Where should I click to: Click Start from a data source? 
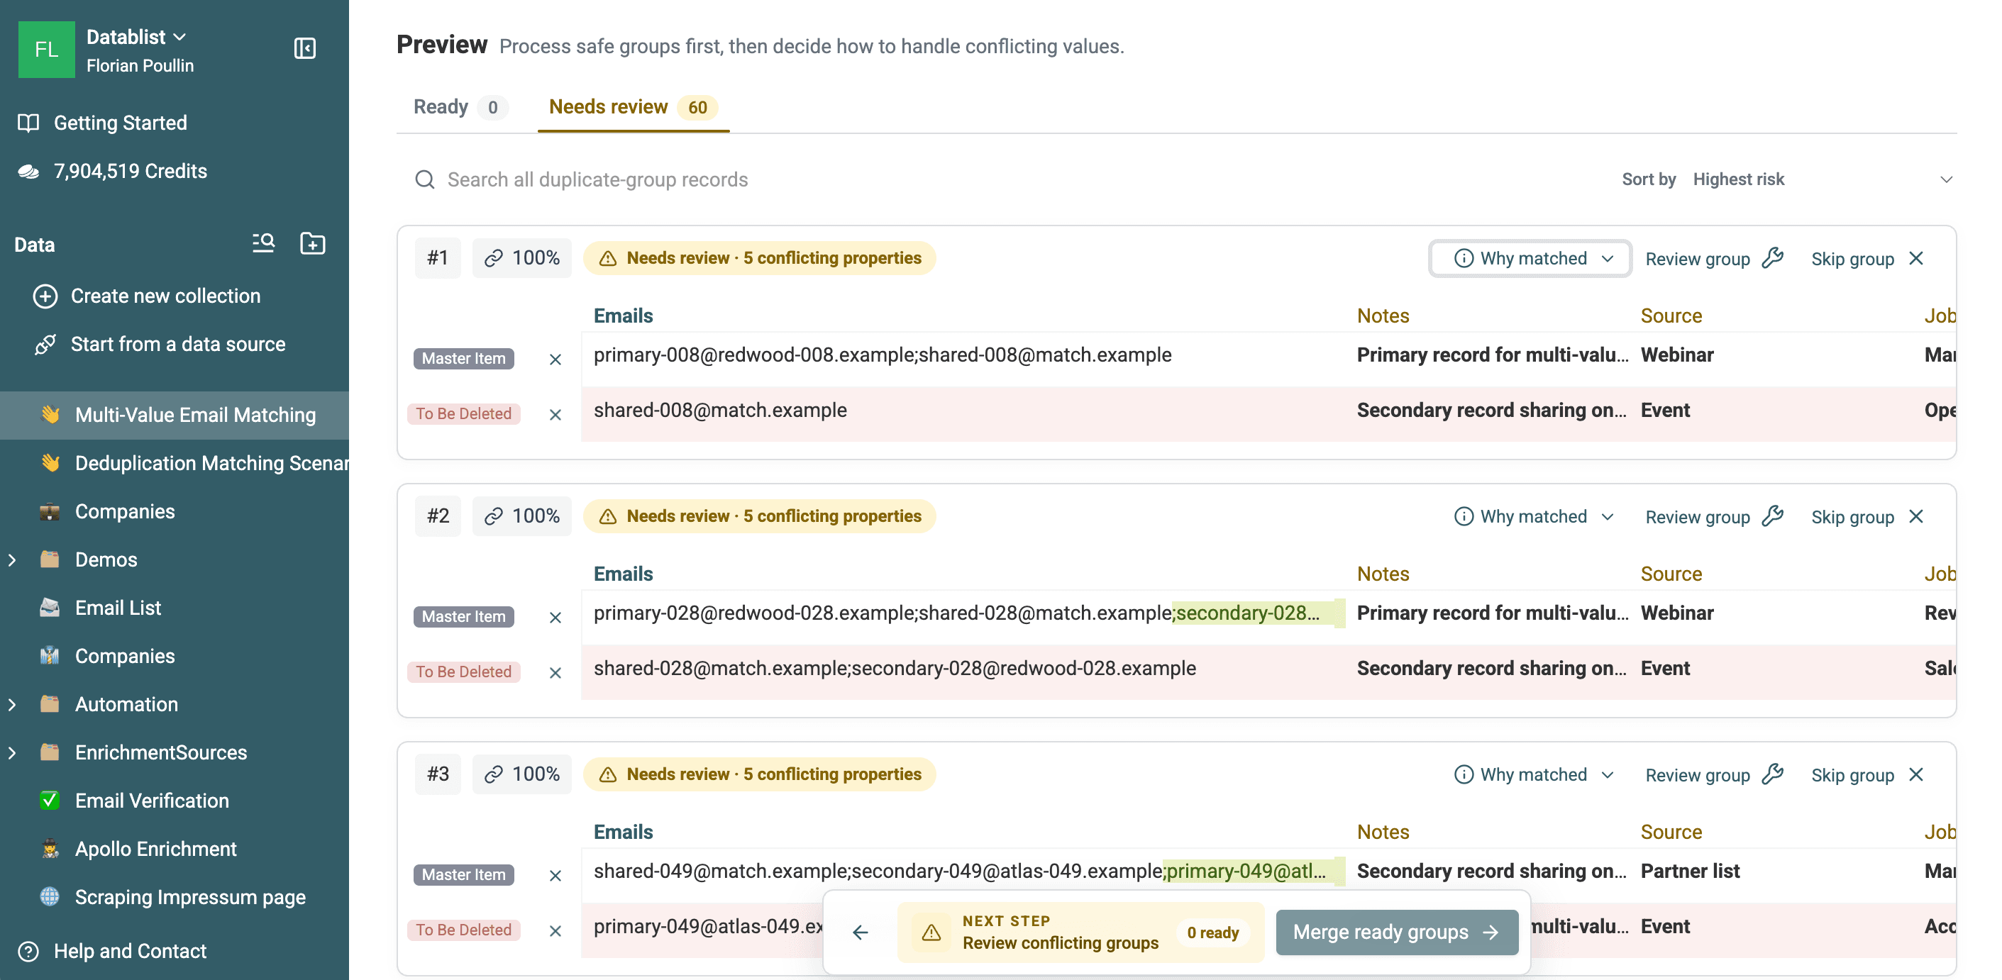160,344
